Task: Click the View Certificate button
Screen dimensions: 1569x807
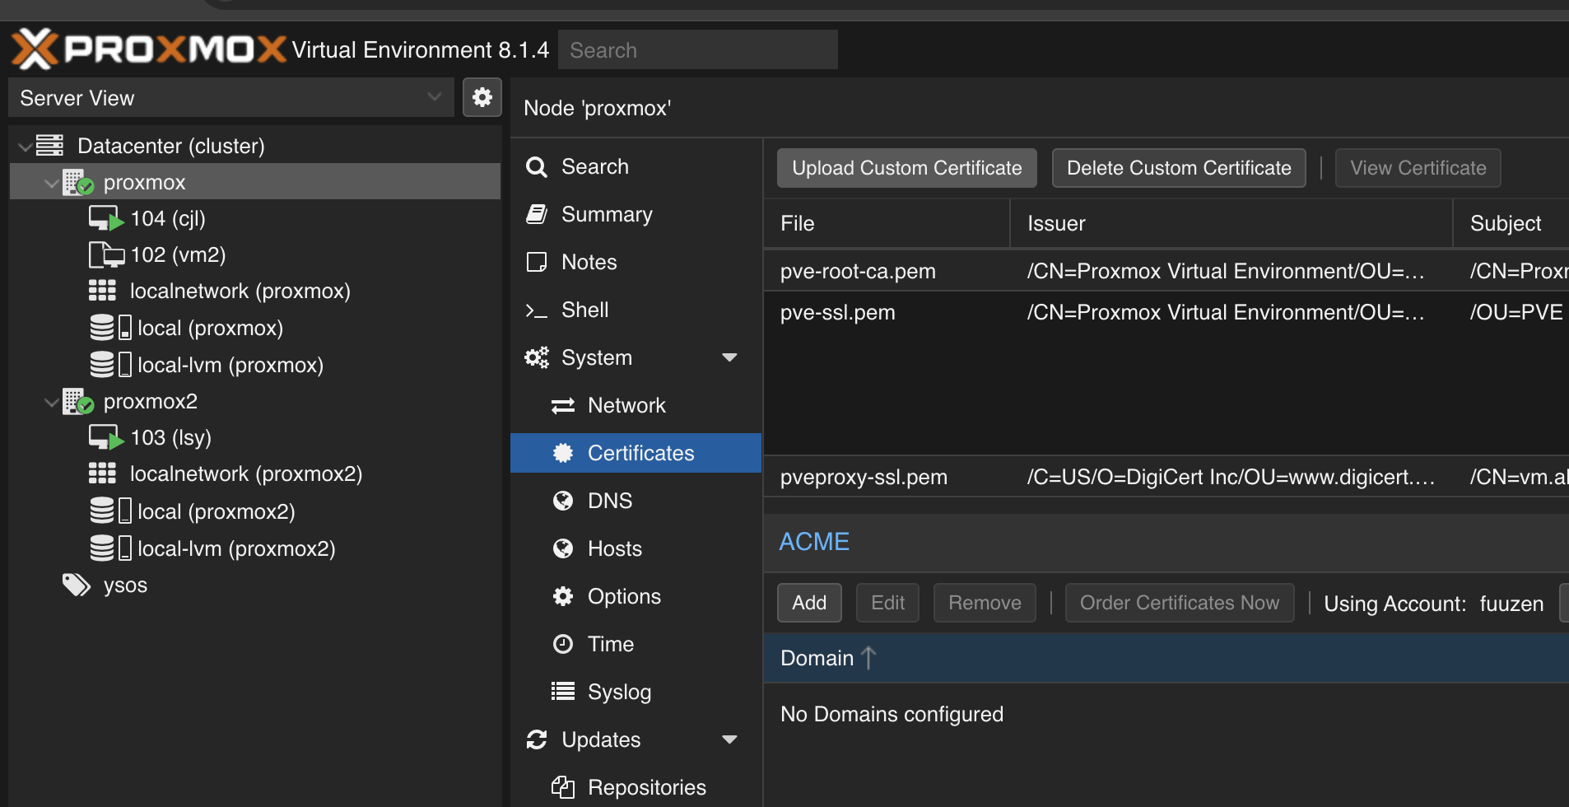Action: pyautogui.click(x=1418, y=168)
